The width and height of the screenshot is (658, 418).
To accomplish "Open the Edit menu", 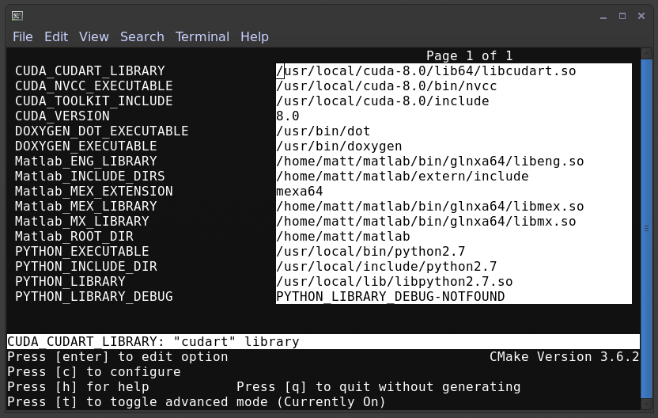I will [56, 37].
